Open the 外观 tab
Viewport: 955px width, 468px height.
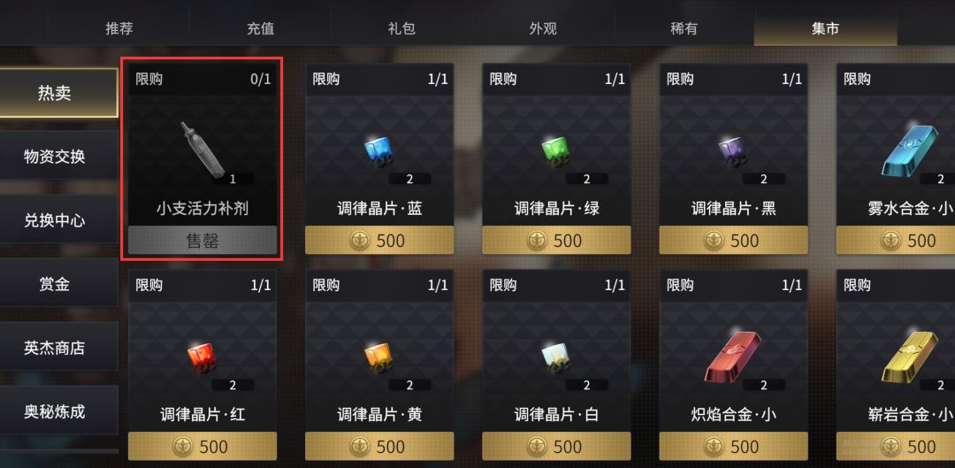(543, 28)
